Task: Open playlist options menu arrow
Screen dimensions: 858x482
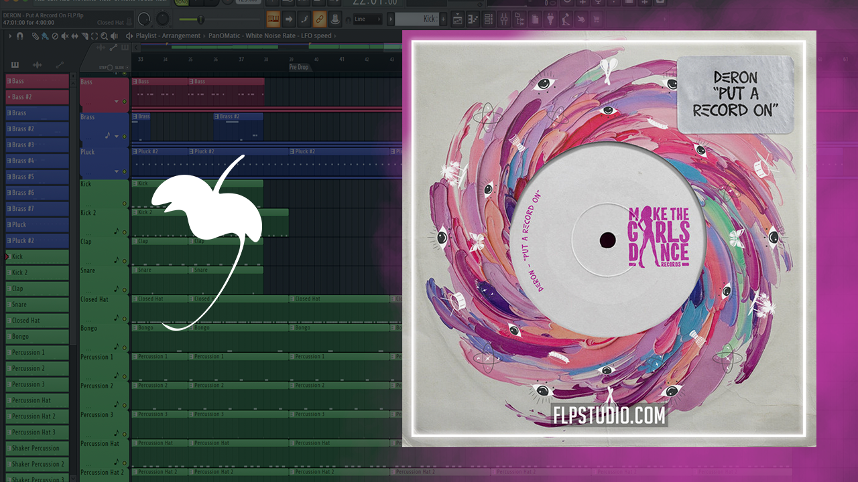Action: (10, 35)
